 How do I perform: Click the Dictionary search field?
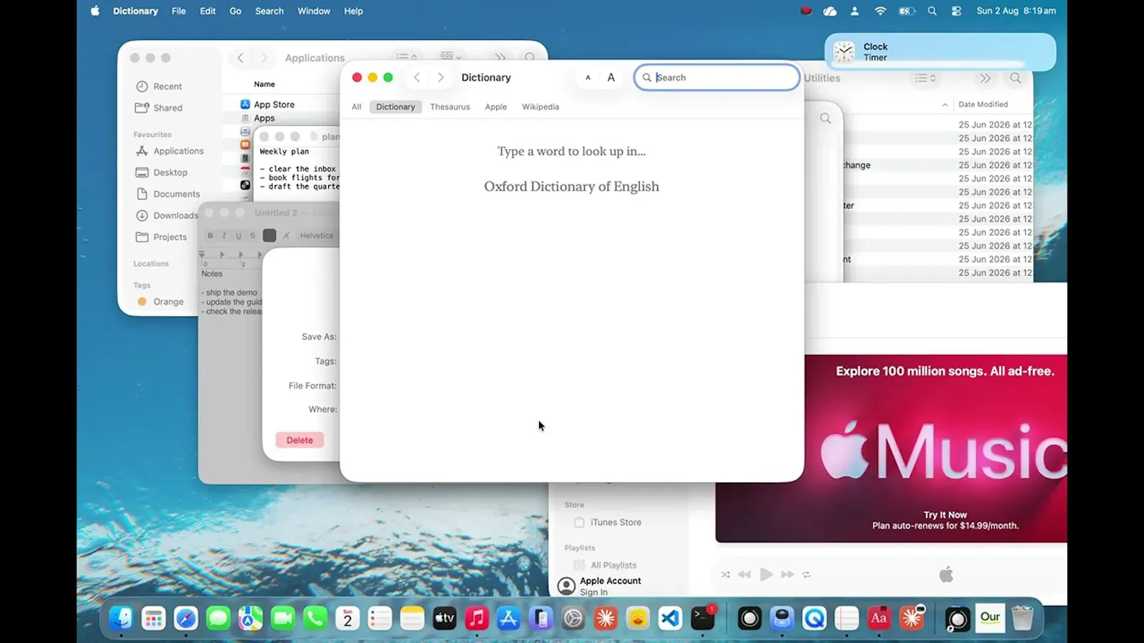click(716, 78)
